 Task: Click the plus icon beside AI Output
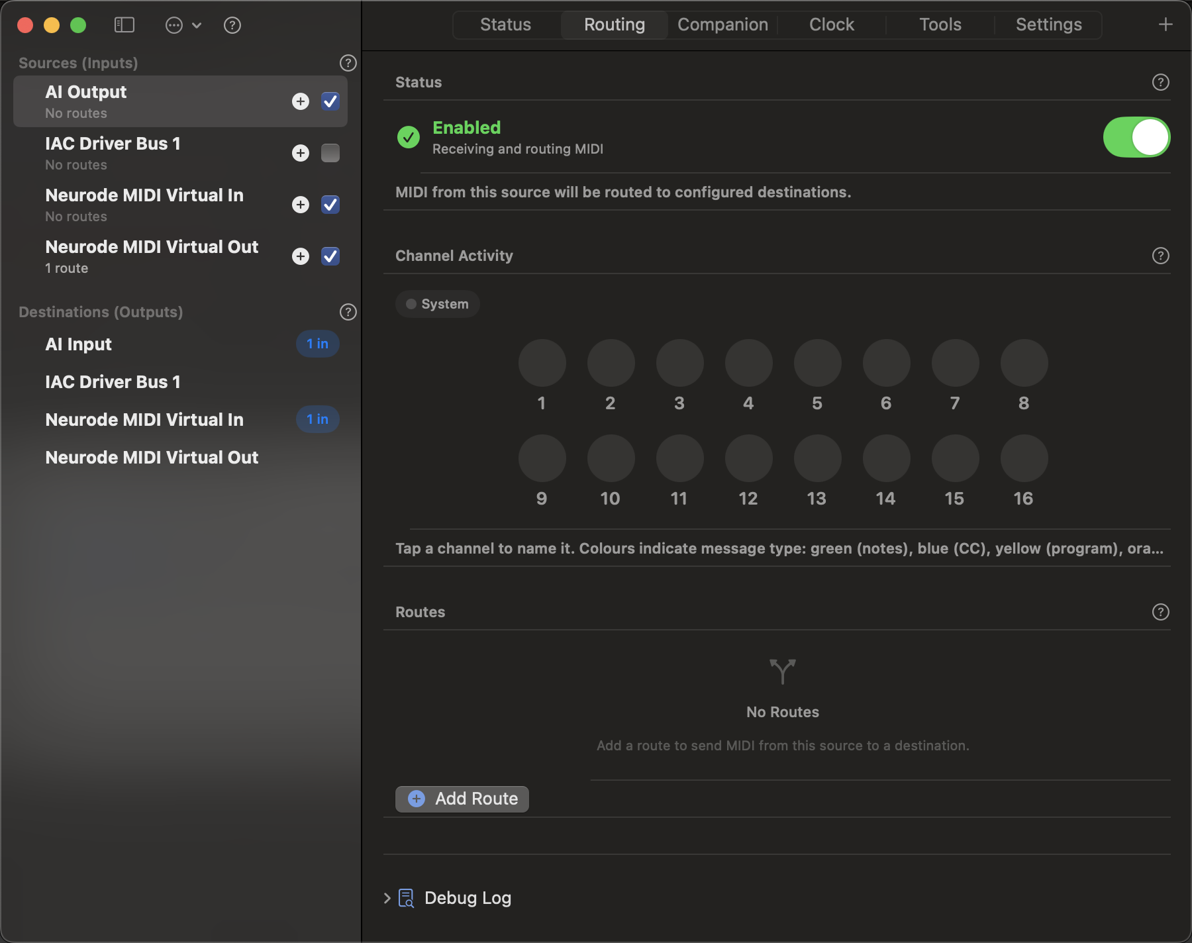click(x=301, y=101)
